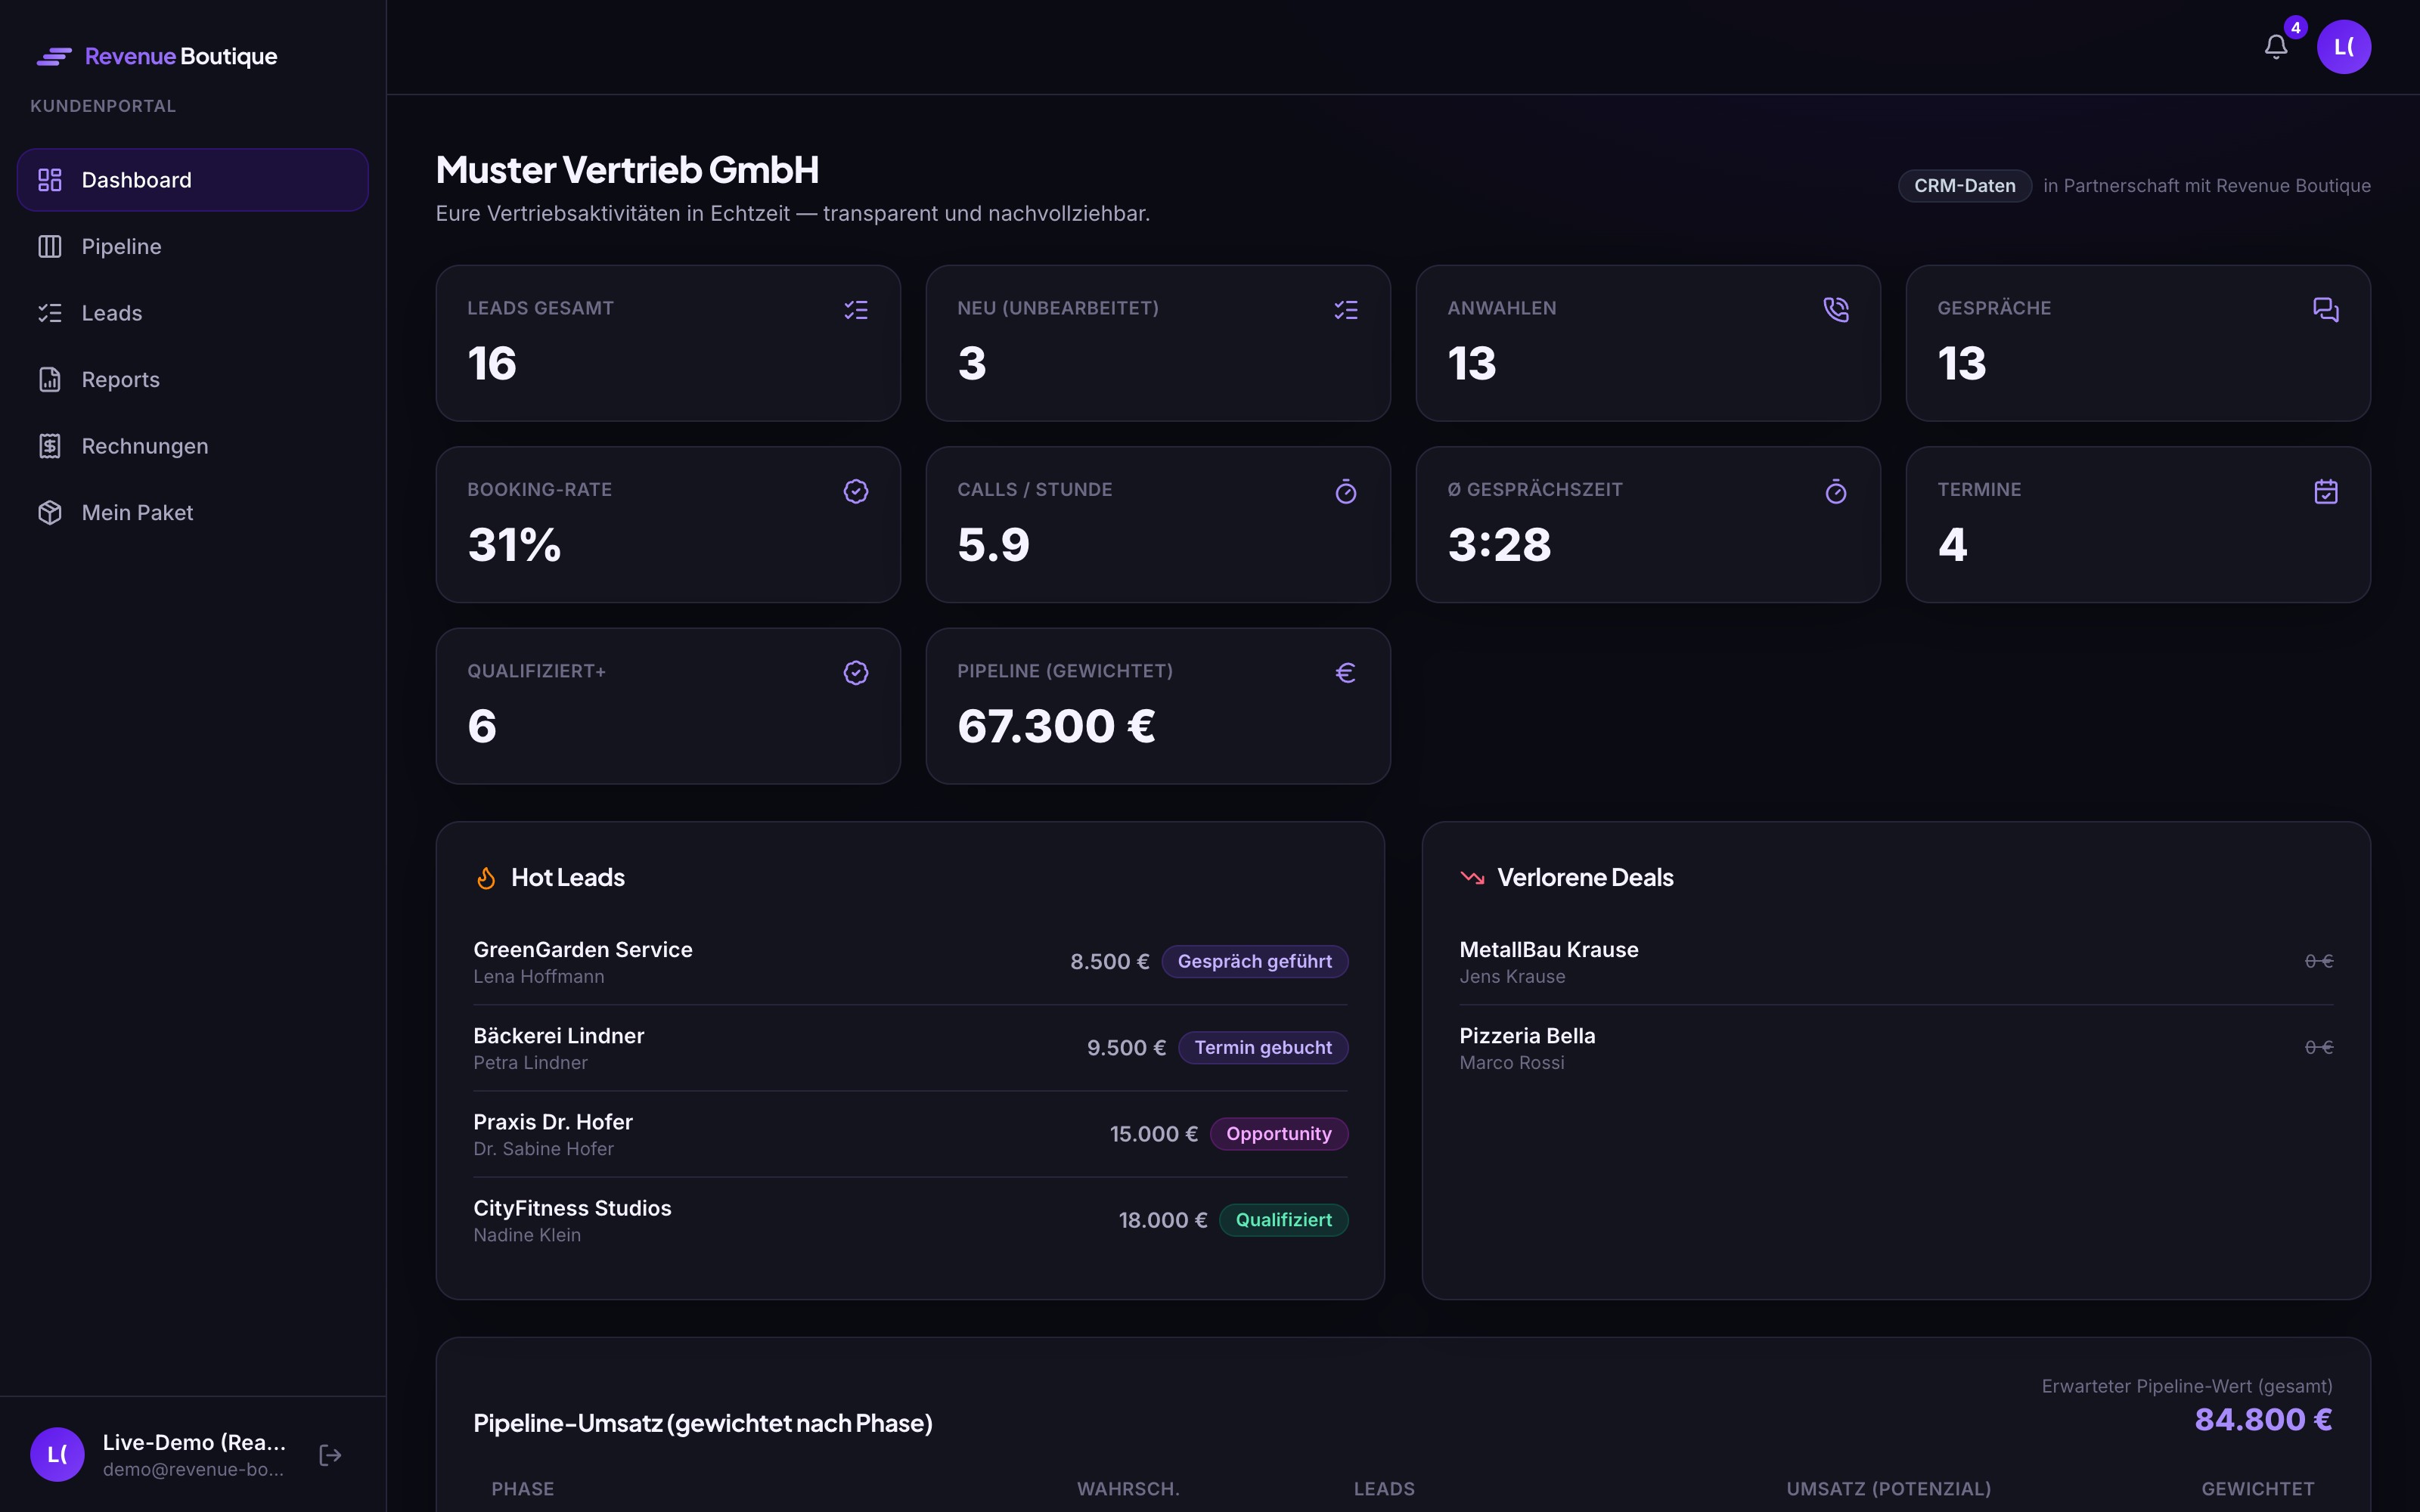
Task: Click the Live-Demo account name in sidebar
Action: pos(194,1442)
